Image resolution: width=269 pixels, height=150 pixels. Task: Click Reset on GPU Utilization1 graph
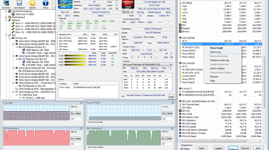[78, 139]
